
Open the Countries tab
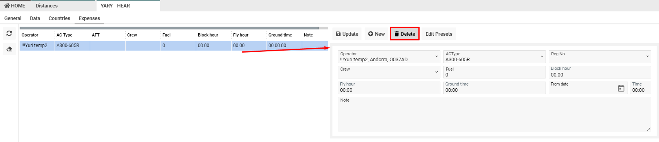pos(59,18)
